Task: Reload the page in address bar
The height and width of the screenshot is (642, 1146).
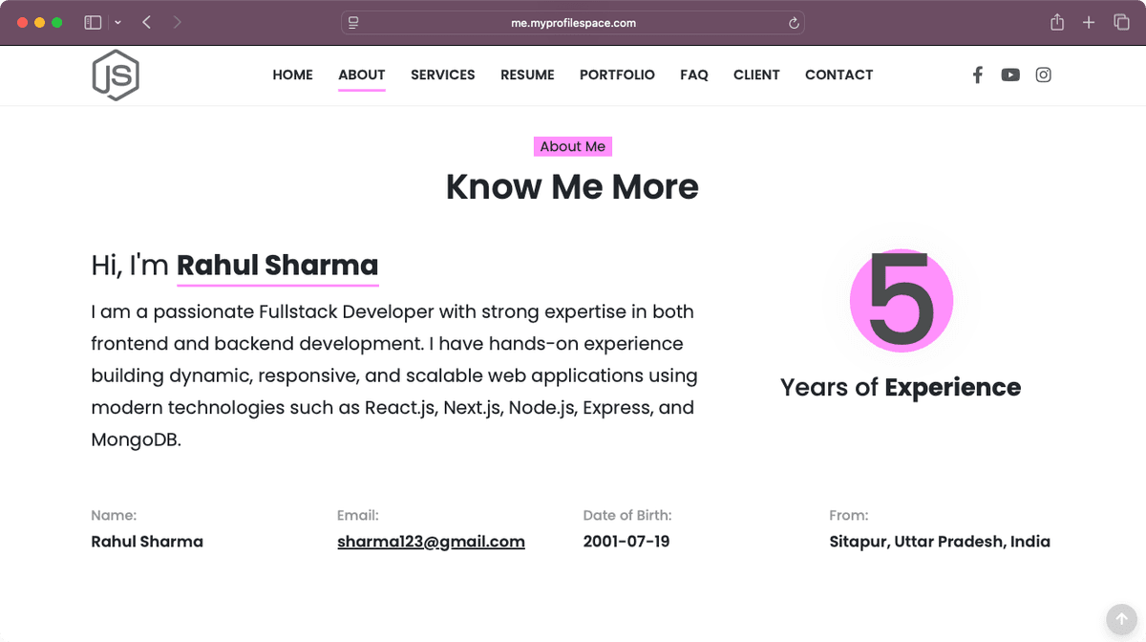Action: click(x=794, y=23)
